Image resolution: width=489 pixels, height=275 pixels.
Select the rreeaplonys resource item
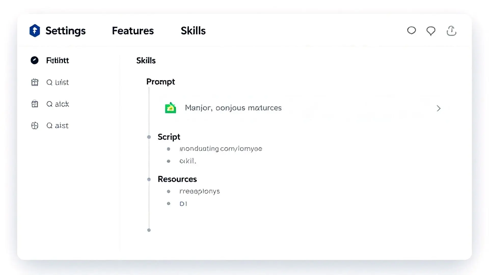pos(199,191)
